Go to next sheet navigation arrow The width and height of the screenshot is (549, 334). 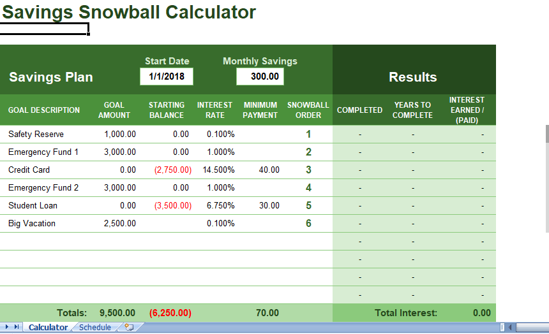click(x=6, y=327)
